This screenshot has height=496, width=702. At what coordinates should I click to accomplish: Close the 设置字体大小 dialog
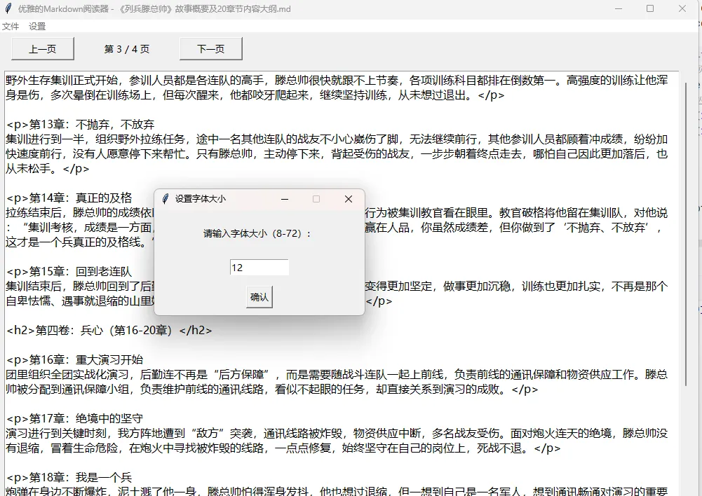click(349, 199)
